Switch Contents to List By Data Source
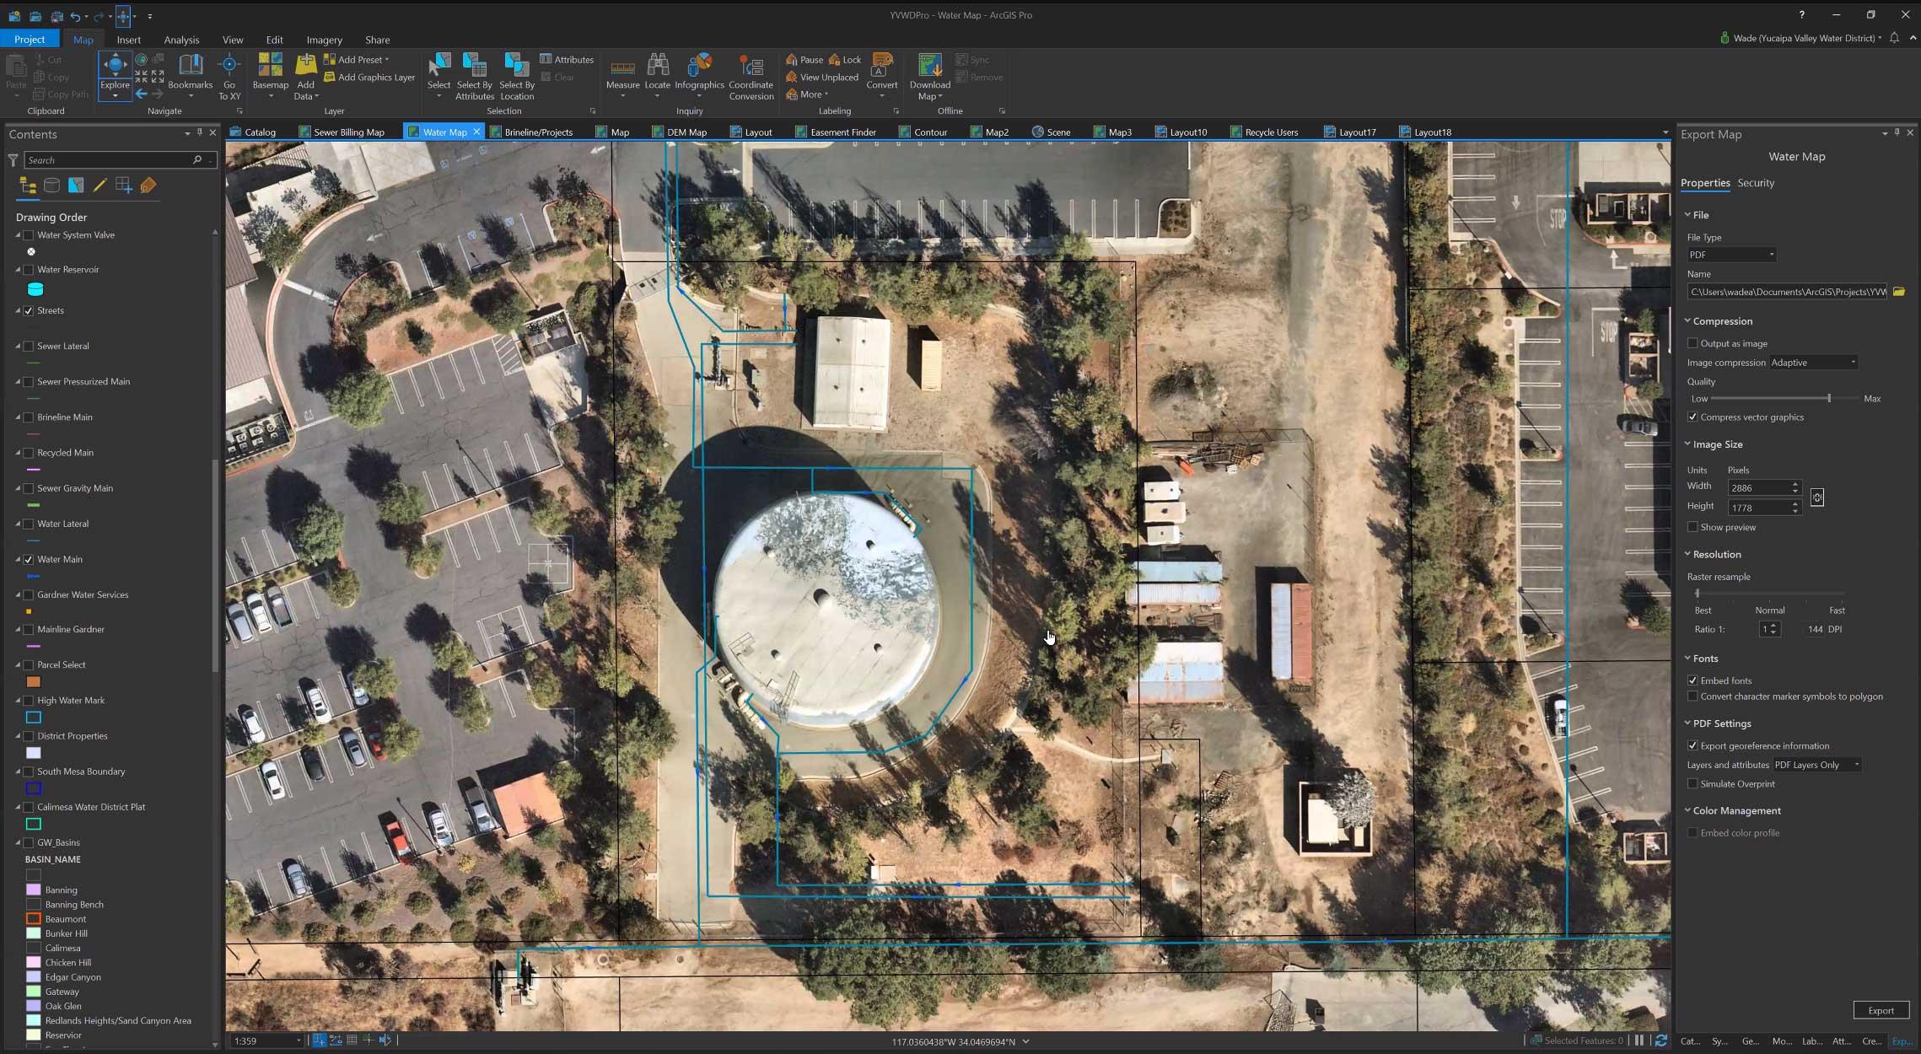Screen dimensions: 1921x1054 coord(51,186)
